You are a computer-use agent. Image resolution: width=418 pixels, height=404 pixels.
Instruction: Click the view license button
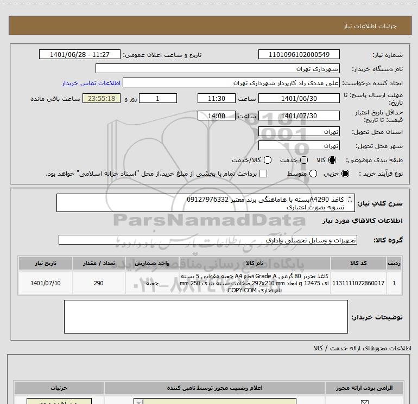pos(59,401)
